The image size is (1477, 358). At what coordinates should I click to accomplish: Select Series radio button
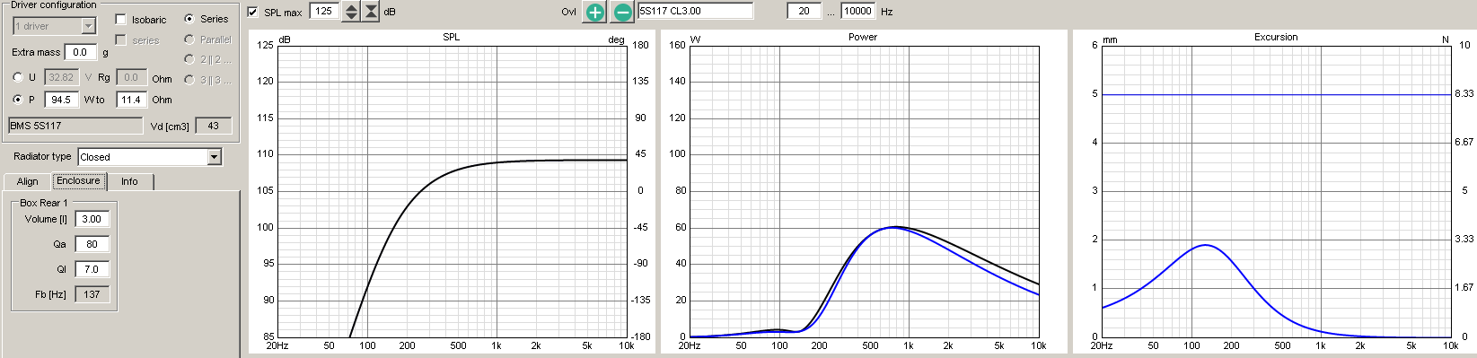[x=189, y=18]
